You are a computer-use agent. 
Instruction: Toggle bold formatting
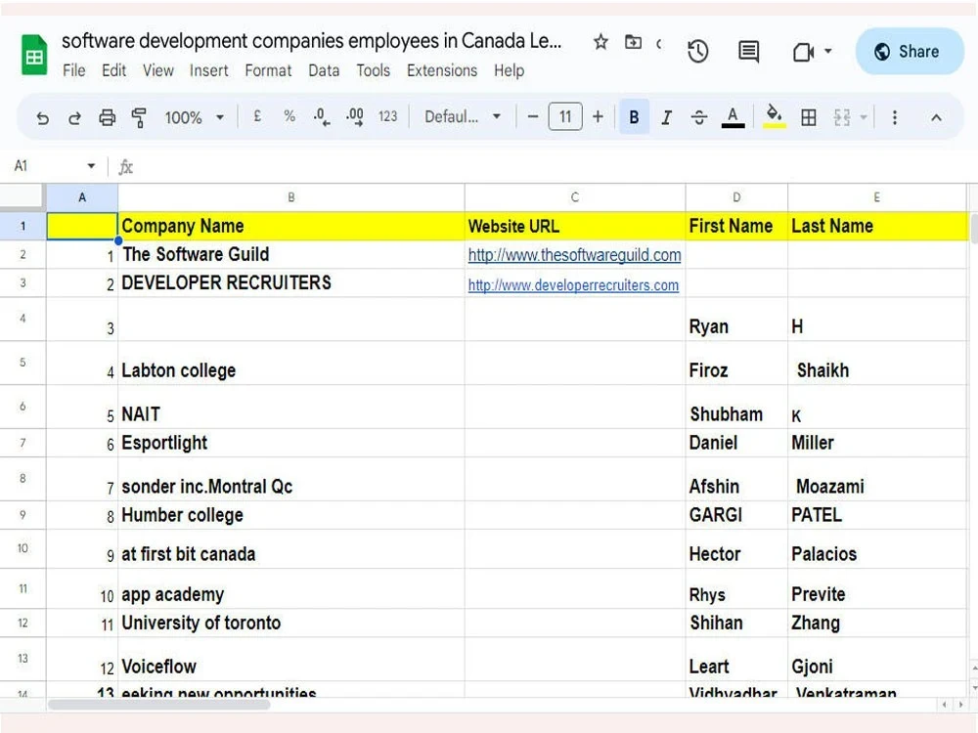(634, 116)
